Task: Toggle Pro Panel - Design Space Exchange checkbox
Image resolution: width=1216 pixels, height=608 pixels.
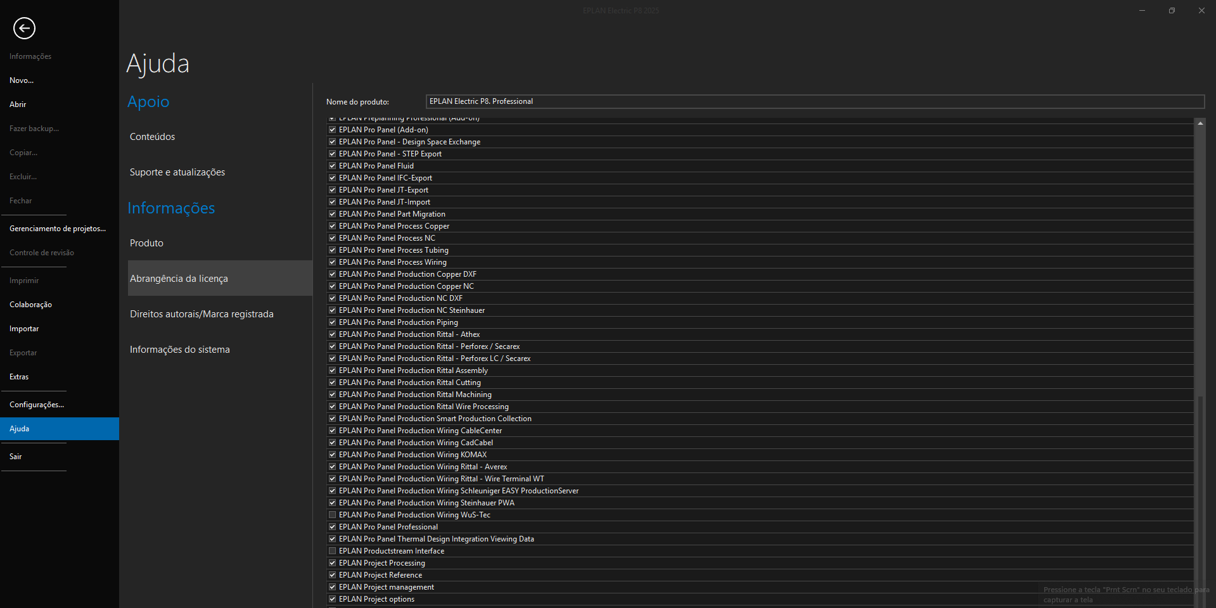Action: (x=332, y=142)
